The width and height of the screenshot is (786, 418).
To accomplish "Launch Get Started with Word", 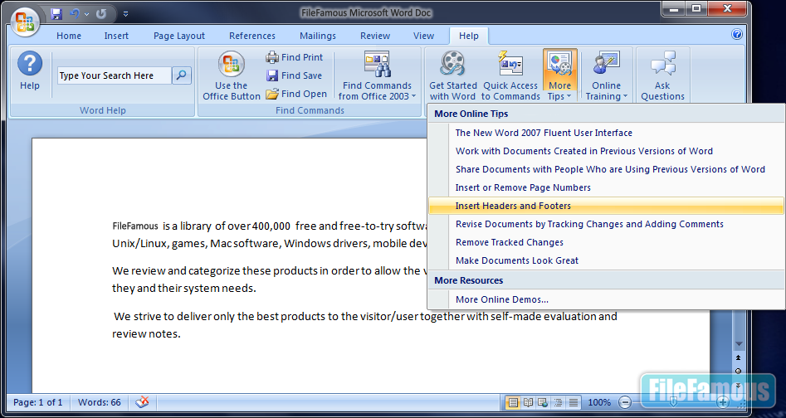I will pos(452,75).
